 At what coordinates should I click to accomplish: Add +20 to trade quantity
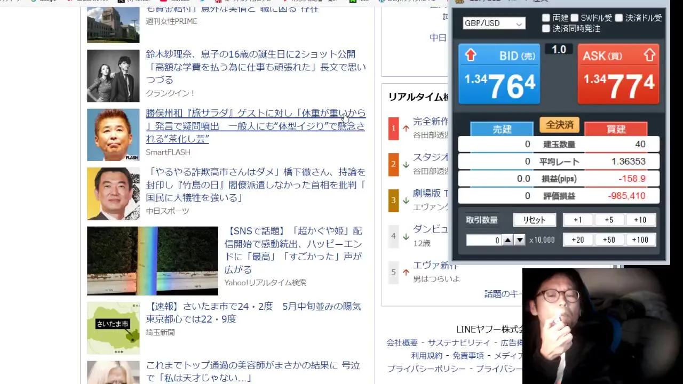click(x=578, y=240)
